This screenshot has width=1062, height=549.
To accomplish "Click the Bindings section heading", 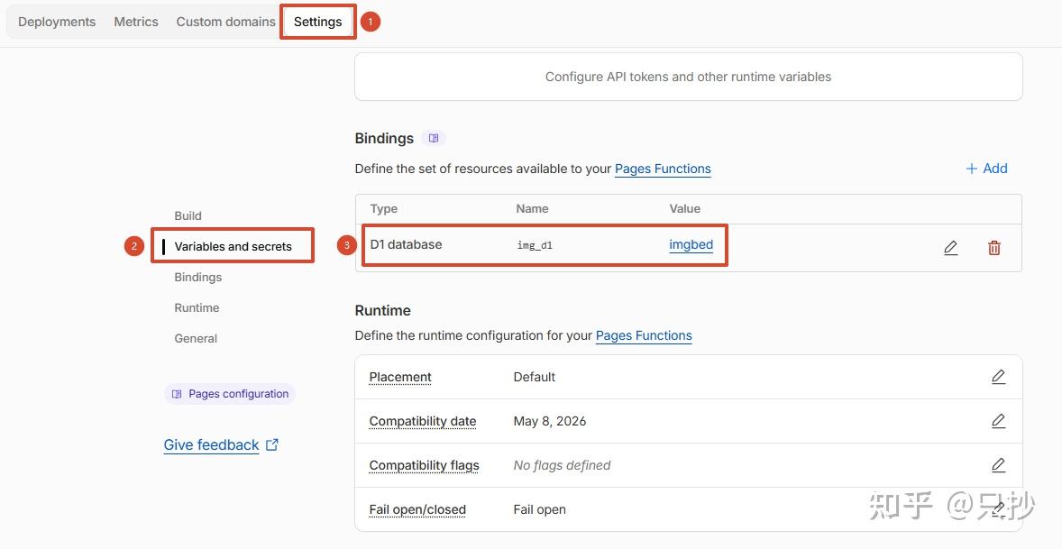I will (x=384, y=138).
